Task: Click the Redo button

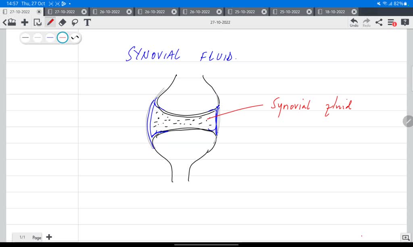Action: (366, 22)
